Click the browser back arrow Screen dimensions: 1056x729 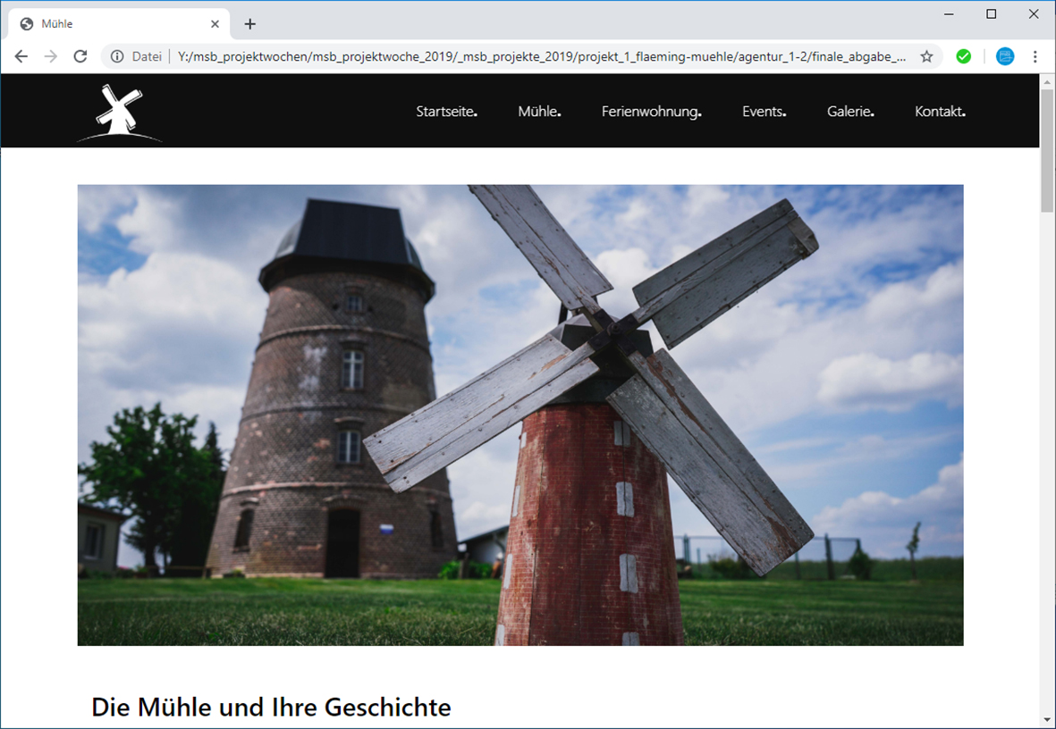click(21, 56)
